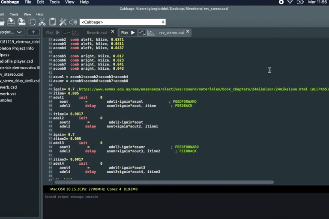
Task: Open the View menu in macOS menu bar
Action: tap(70, 2)
